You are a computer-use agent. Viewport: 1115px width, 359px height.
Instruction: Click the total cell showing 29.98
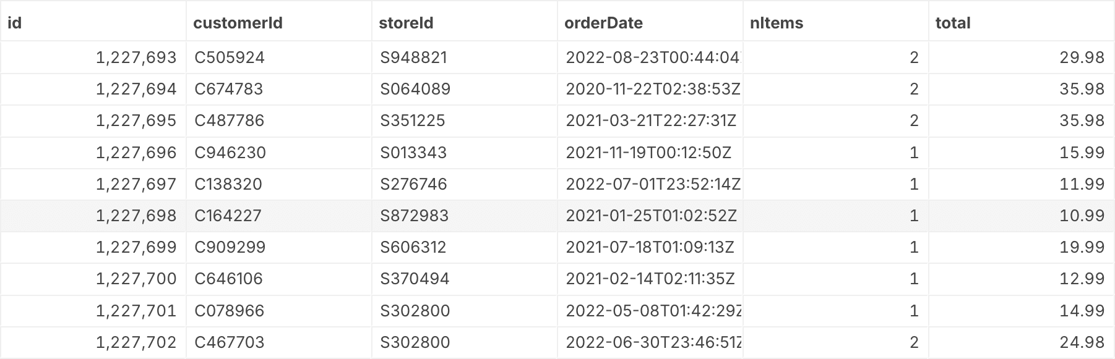[x=1082, y=57]
